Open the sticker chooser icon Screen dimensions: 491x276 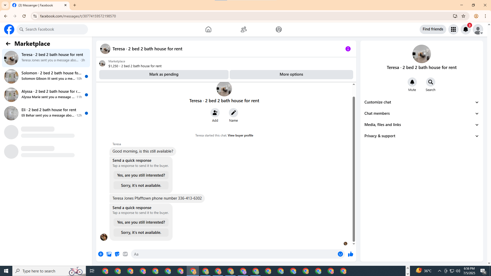click(117, 254)
